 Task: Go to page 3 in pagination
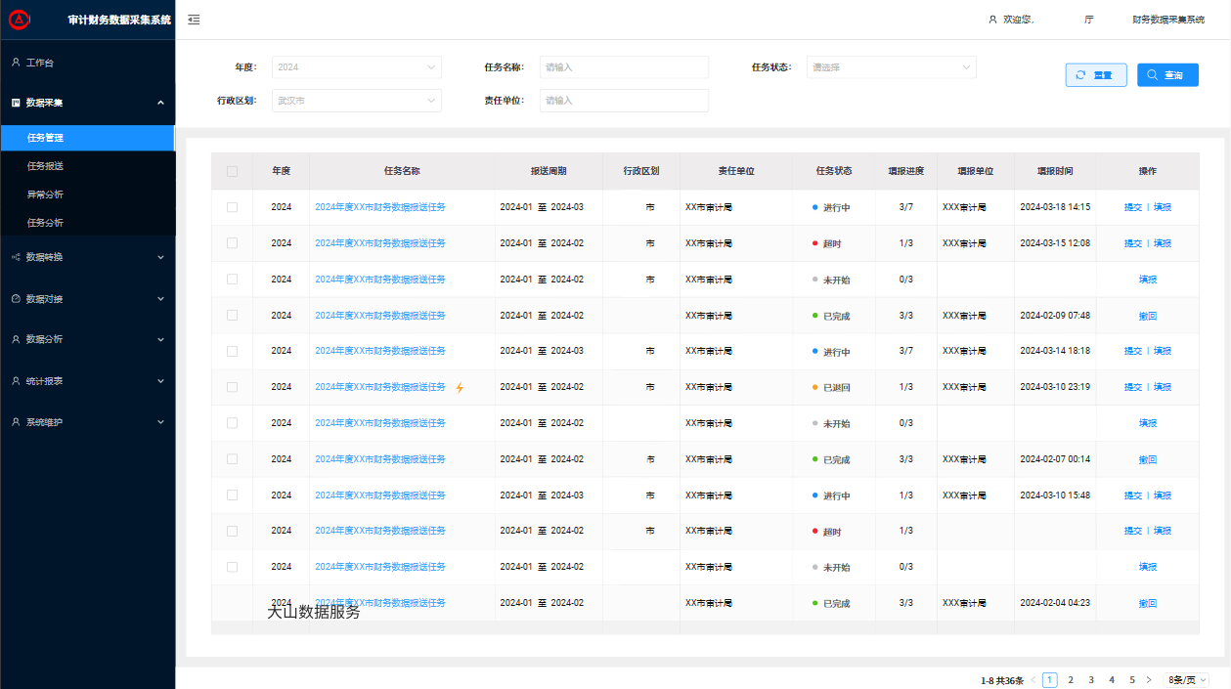tap(1091, 680)
